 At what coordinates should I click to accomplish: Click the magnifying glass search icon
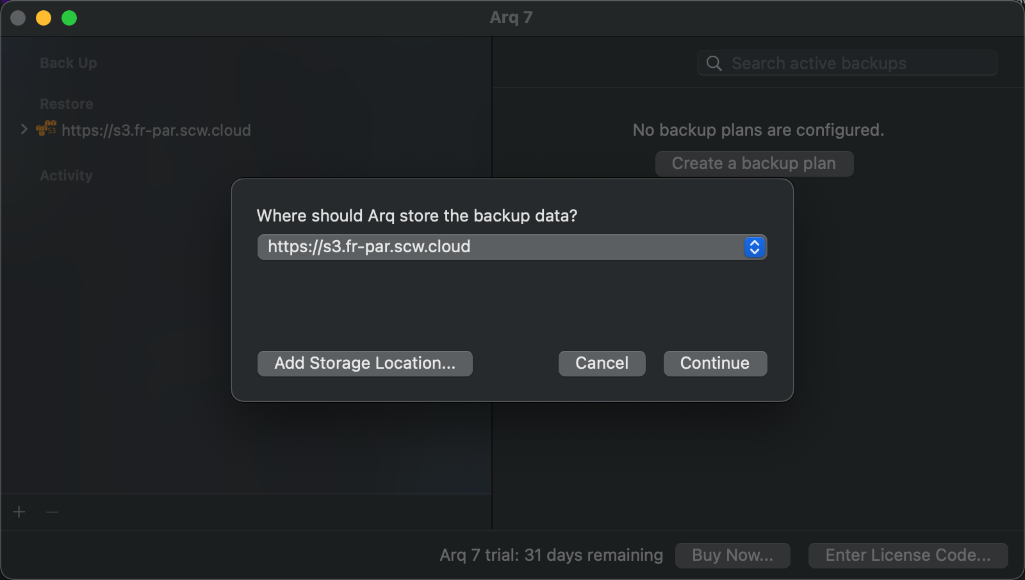[x=714, y=63]
